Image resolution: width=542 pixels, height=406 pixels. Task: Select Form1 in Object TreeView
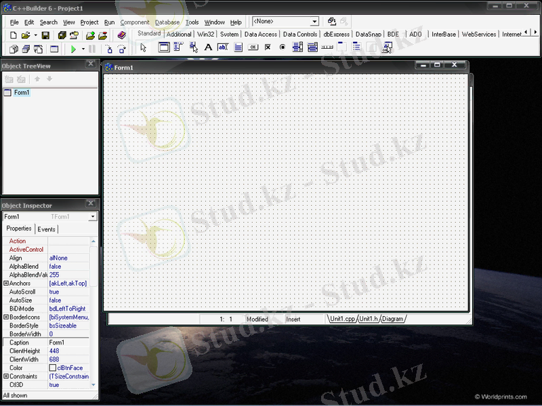click(x=22, y=93)
